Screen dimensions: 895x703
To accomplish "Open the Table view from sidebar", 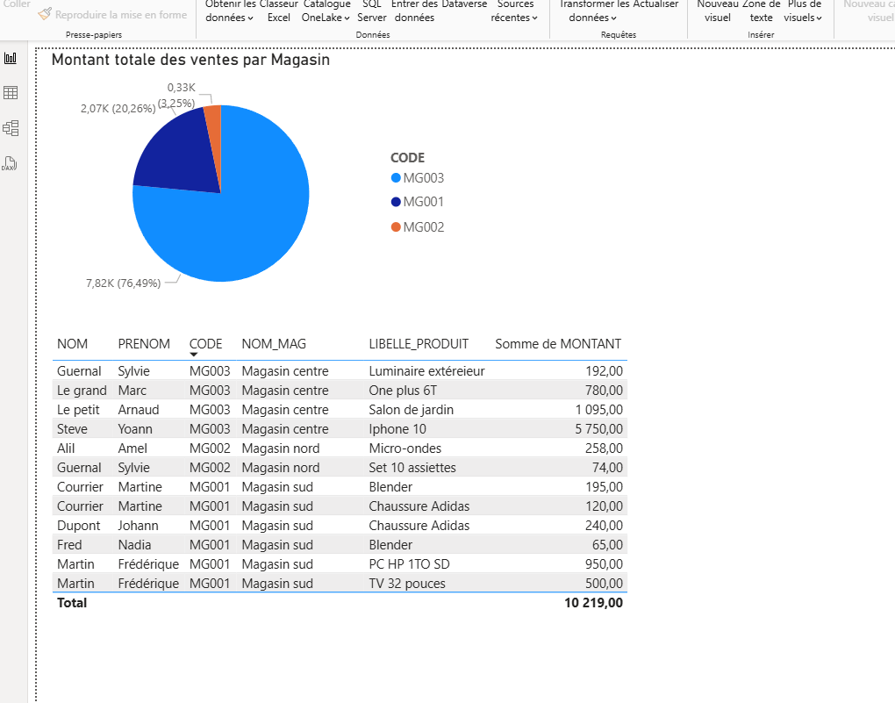I will tap(11, 93).
